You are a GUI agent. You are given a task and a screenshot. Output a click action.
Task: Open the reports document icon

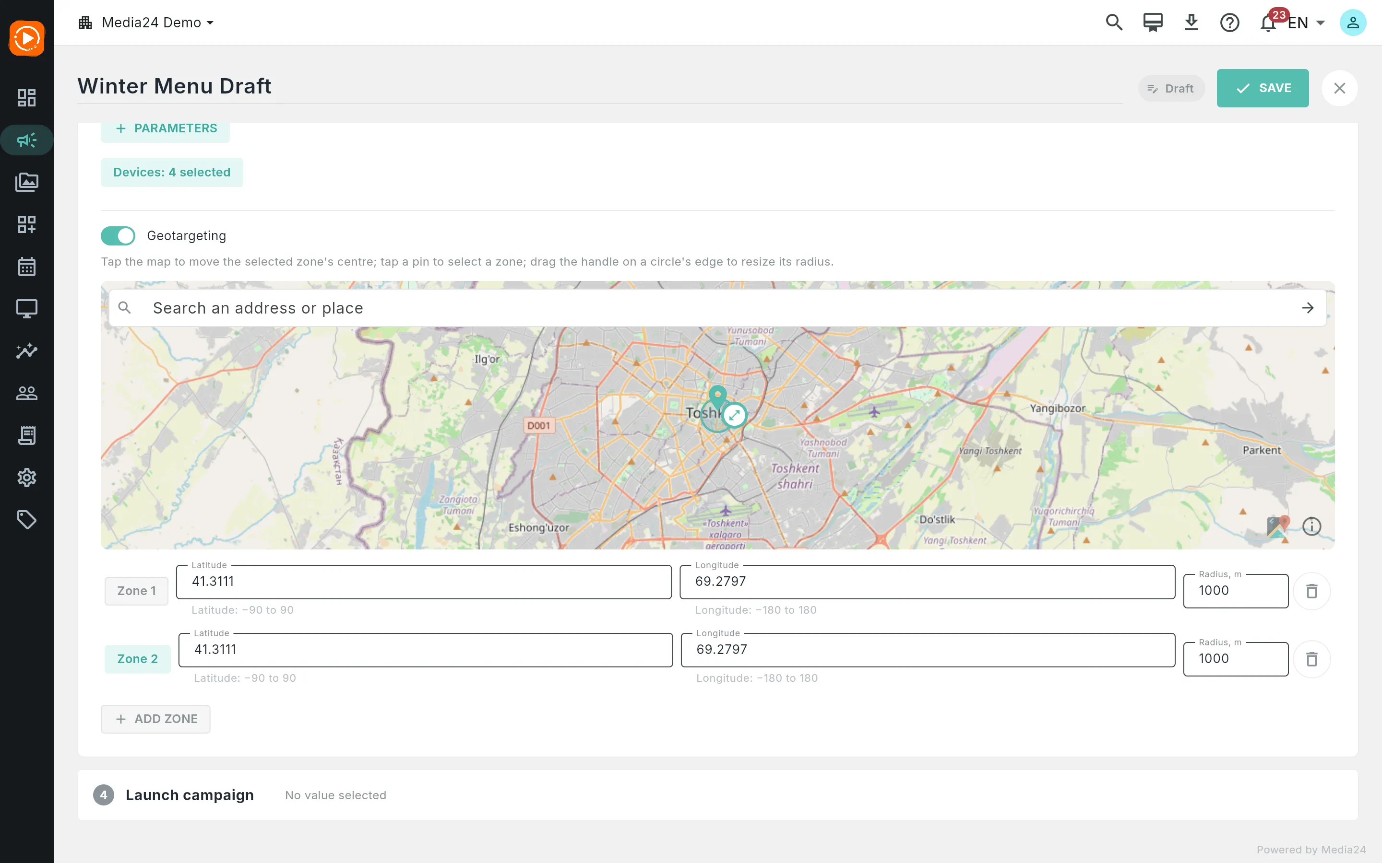click(27, 435)
